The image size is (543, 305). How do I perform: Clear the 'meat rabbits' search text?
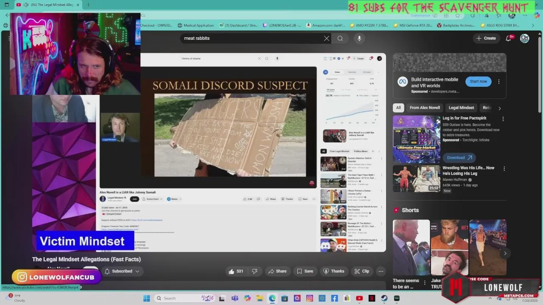tap(327, 38)
